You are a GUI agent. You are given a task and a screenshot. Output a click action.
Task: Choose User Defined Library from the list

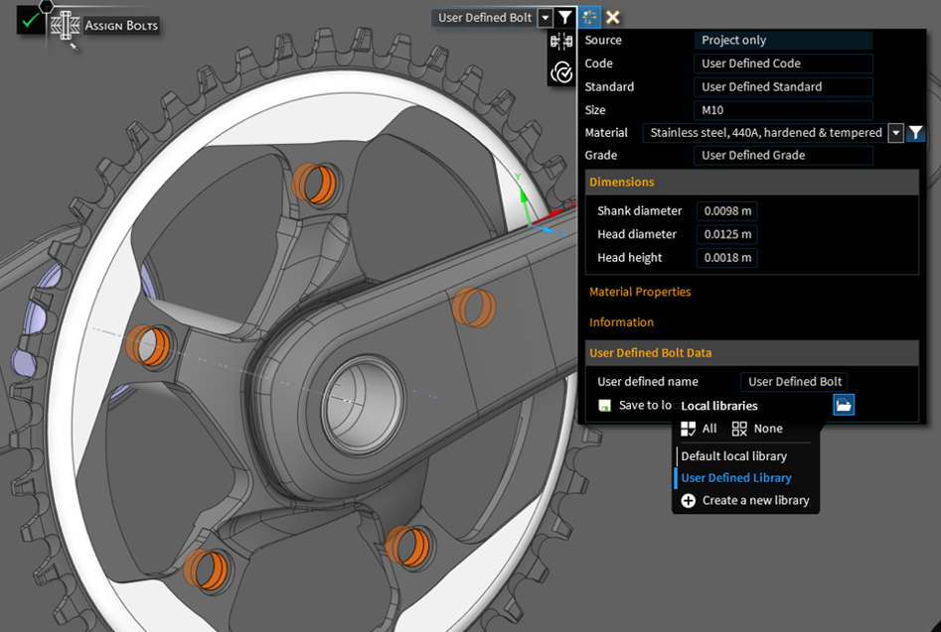click(x=735, y=478)
